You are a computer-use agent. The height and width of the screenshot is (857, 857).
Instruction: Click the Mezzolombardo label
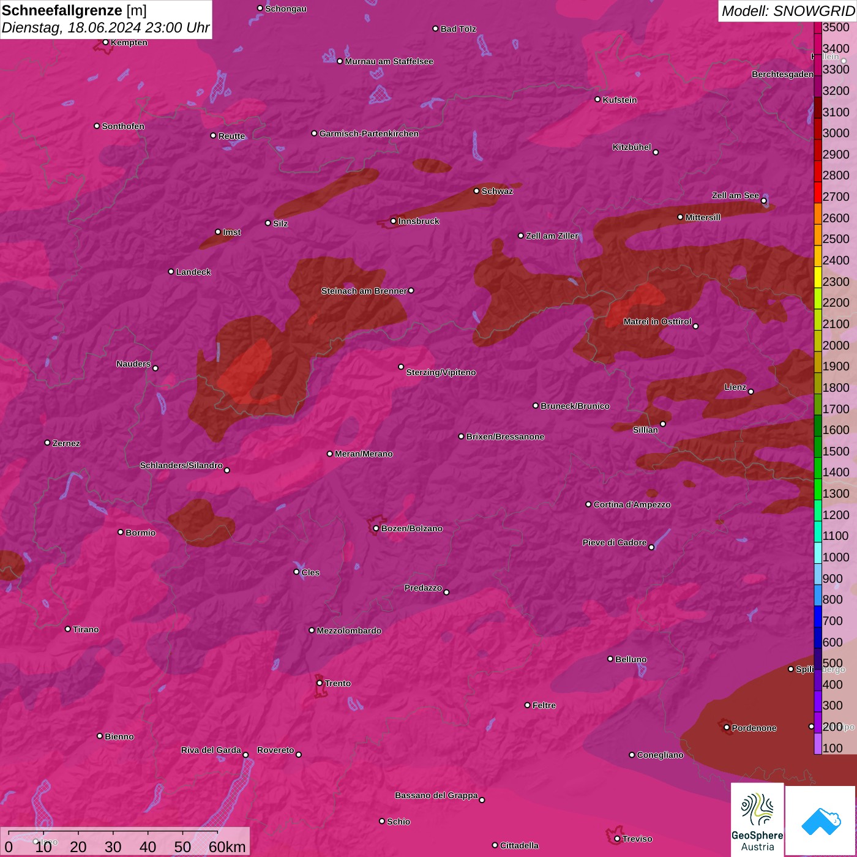coord(349,631)
